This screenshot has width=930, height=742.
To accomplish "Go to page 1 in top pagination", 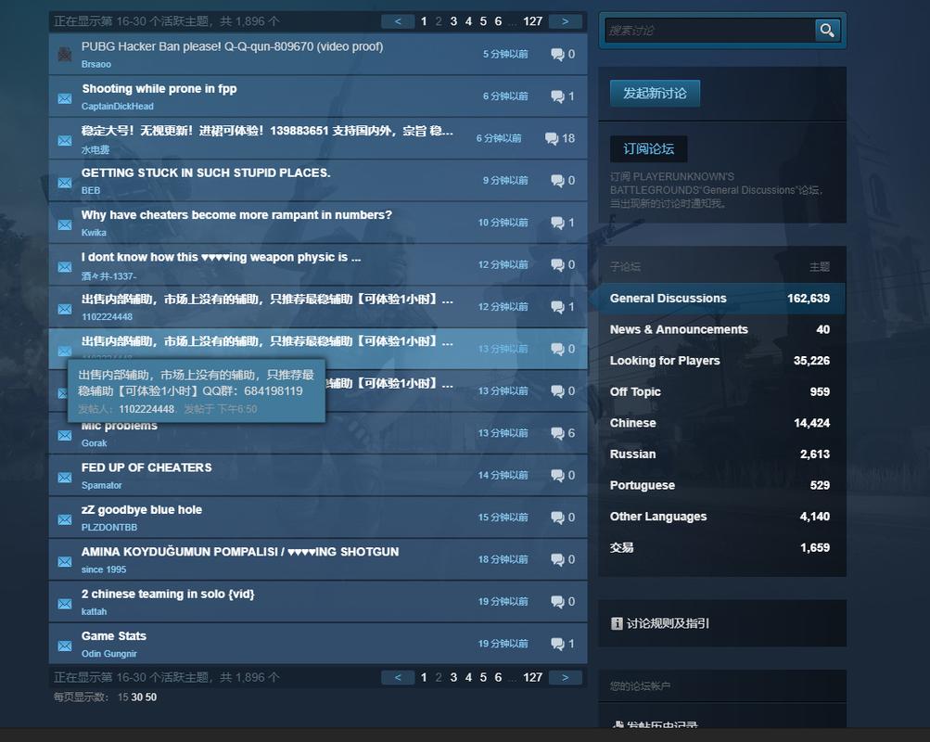I will click(424, 21).
